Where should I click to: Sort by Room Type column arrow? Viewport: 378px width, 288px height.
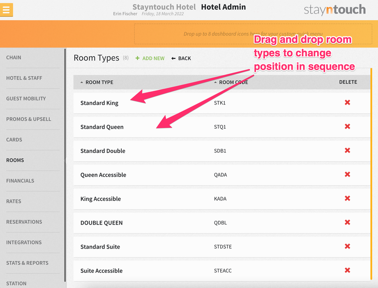pyautogui.click(x=82, y=82)
